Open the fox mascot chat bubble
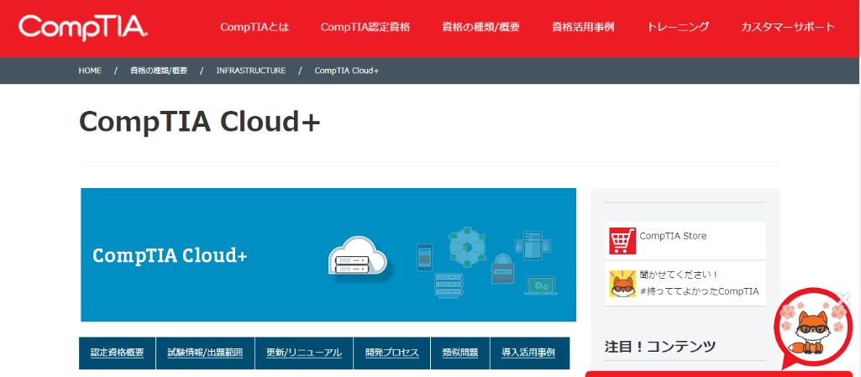 [812, 330]
